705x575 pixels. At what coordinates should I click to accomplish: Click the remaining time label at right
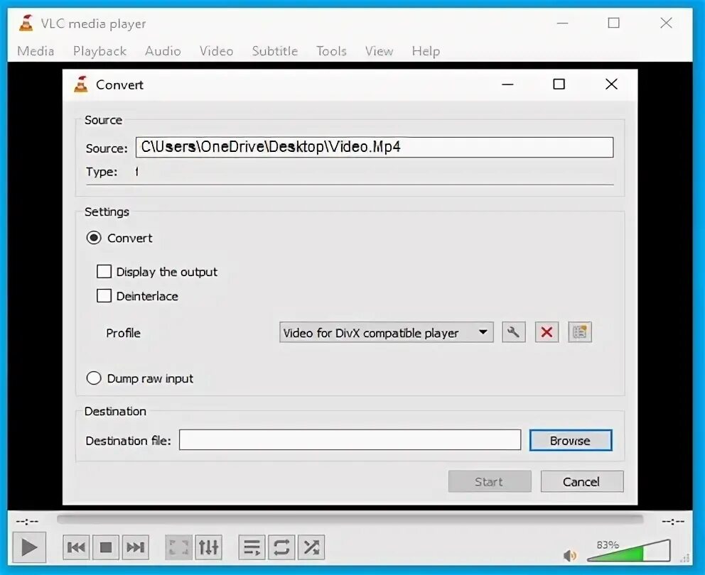pos(673,521)
